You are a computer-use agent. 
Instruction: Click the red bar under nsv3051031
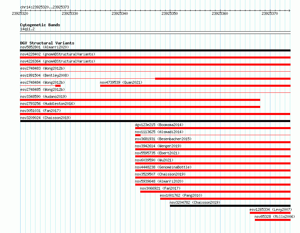click(x=155, y=114)
